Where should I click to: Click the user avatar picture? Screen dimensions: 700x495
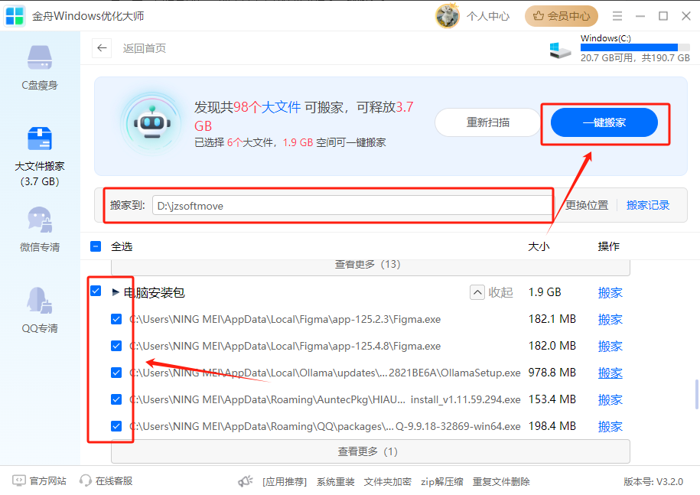[x=448, y=16]
